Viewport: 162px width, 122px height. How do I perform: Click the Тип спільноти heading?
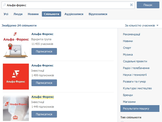coord(131,117)
